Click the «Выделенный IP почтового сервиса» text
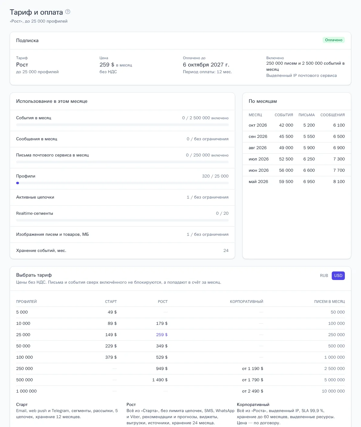Viewport: 361px width, 427px height. (302, 75)
